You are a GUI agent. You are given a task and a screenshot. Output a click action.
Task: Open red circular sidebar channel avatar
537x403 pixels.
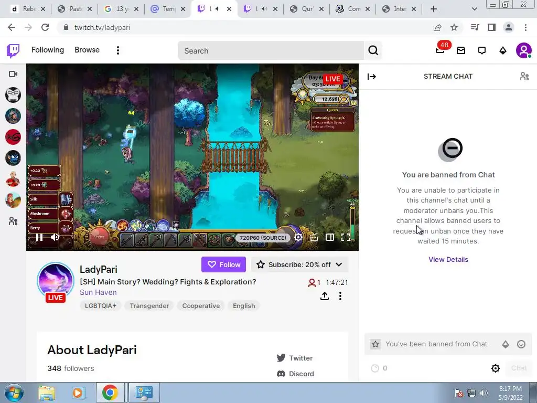pyautogui.click(x=13, y=137)
